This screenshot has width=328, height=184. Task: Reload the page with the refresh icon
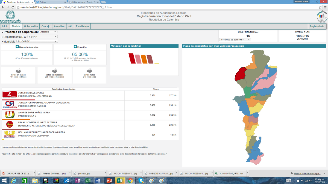pyautogui.click(x=13, y=7)
